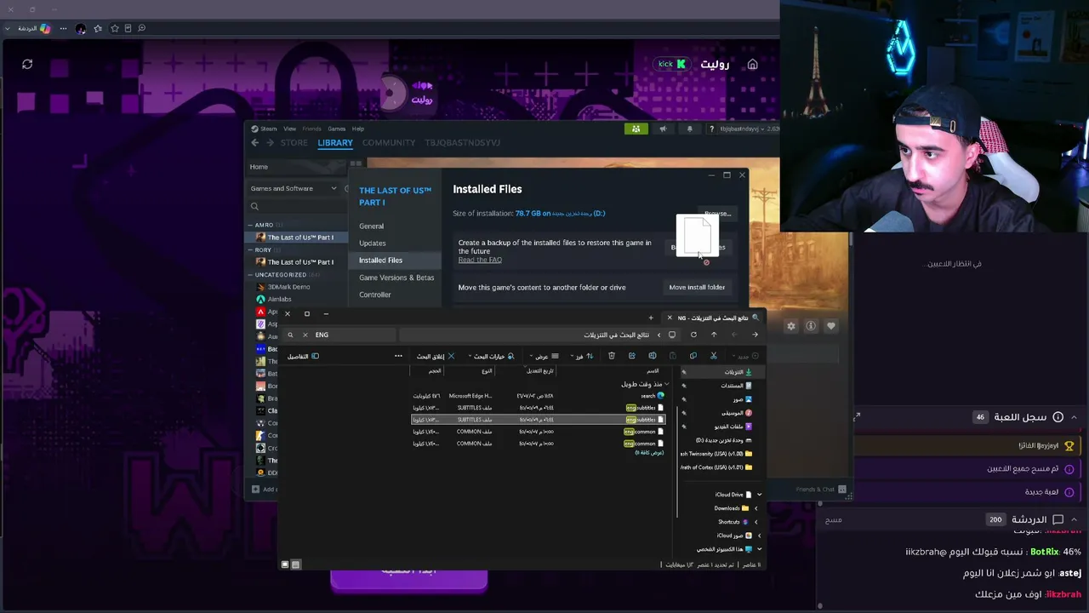
Task: Select Aimlabs in the Steam library
Action: coord(279,299)
